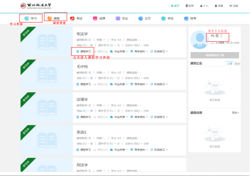This screenshot has height=176, width=250.
Task: Click 更多 next to 调查问卷
Action: [236, 113]
